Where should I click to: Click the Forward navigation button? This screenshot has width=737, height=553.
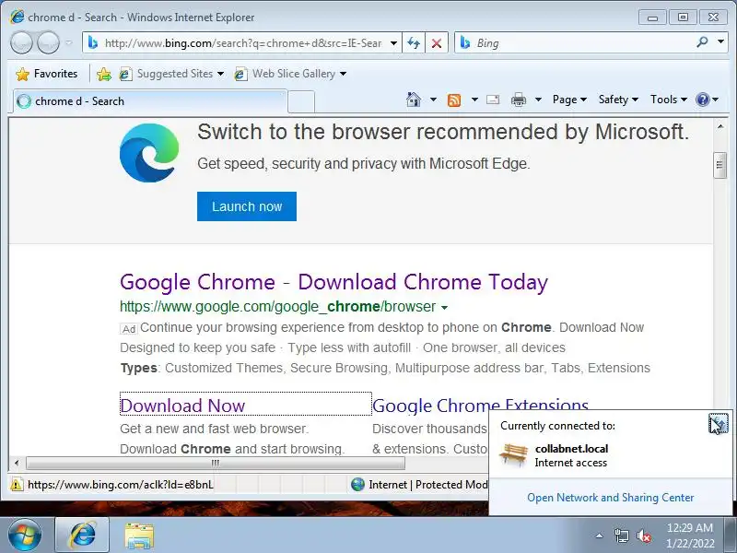pyautogui.click(x=48, y=43)
